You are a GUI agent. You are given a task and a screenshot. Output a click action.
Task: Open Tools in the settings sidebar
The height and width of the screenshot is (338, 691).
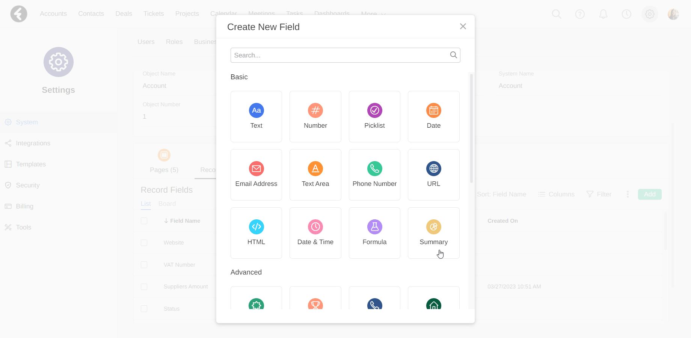pyautogui.click(x=59, y=227)
